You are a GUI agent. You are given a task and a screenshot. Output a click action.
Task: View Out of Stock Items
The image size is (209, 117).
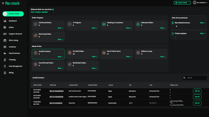pyautogui.click(x=129, y=57)
